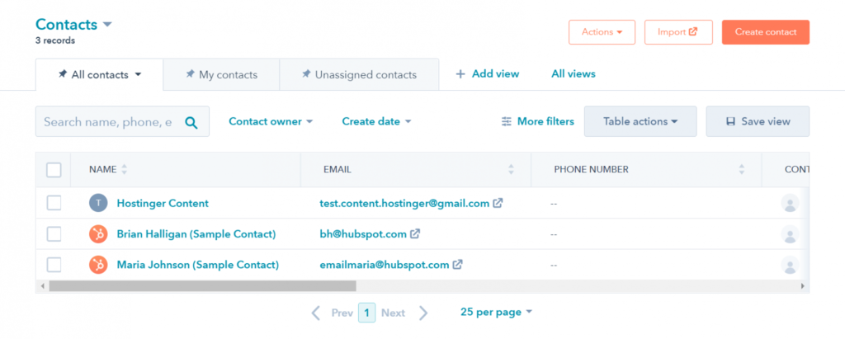Go to previous page arrow
845x339 pixels.
tap(316, 313)
